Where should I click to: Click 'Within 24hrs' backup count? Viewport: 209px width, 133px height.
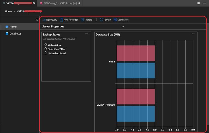pos(53,45)
